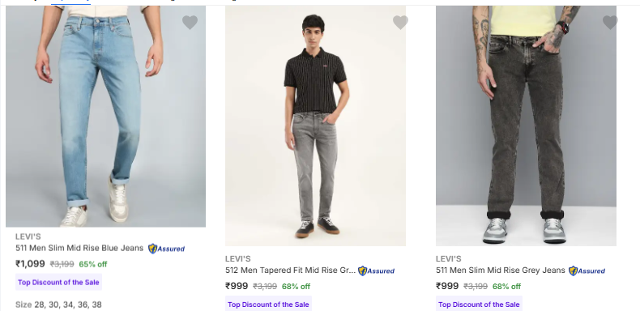This screenshot has width=640, height=311.
Task: Click LEVI'S brand name above blue jeans
Action: click(28, 236)
